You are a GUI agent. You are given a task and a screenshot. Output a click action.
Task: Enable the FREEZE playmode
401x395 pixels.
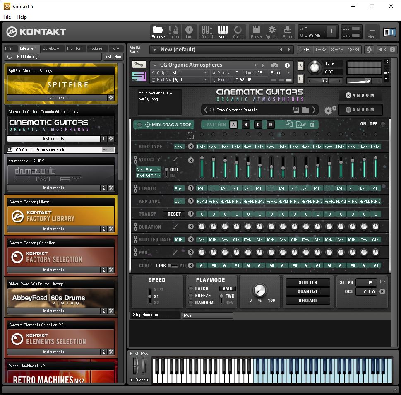190,296
